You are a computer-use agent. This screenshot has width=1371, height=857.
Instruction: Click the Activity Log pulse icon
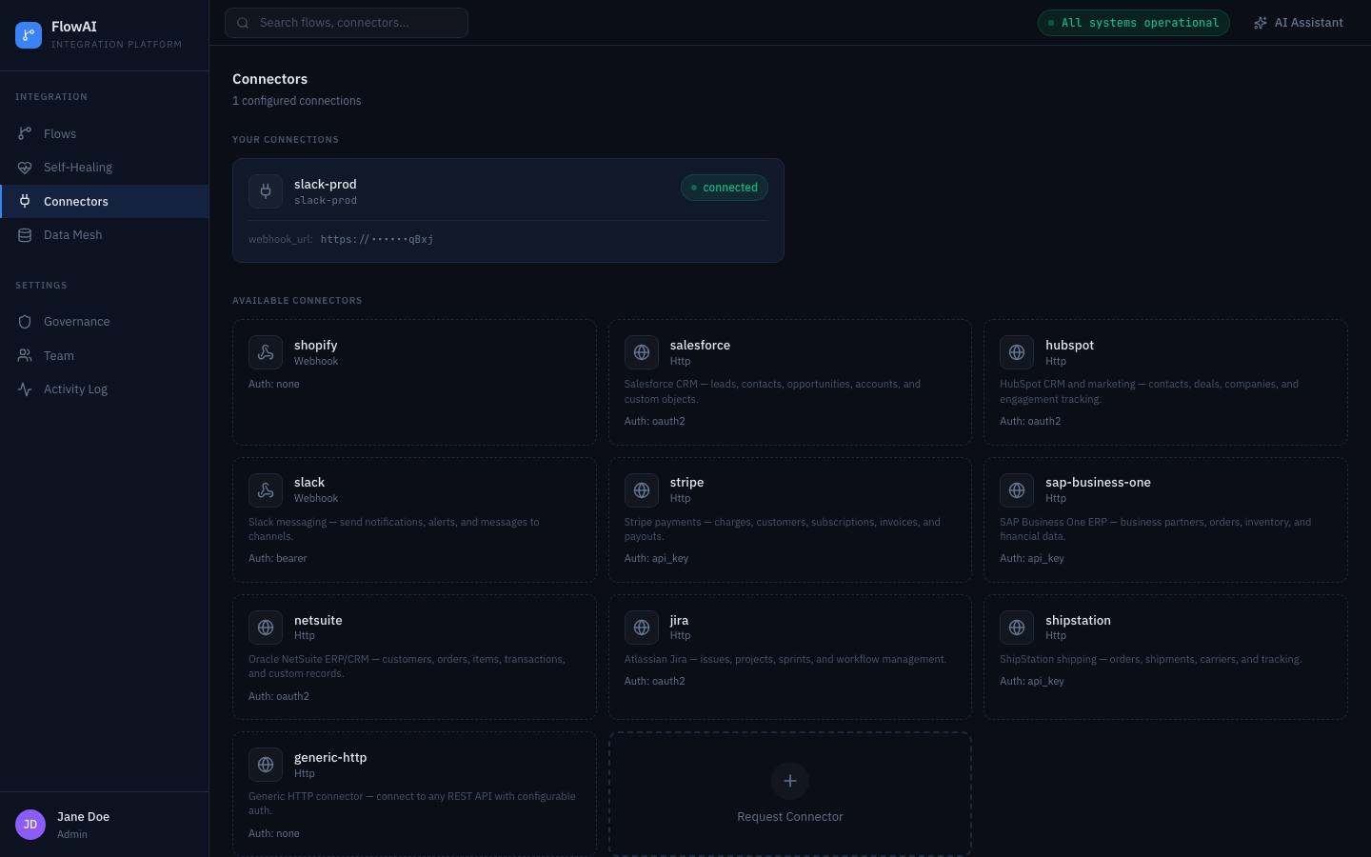pyautogui.click(x=25, y=389)
